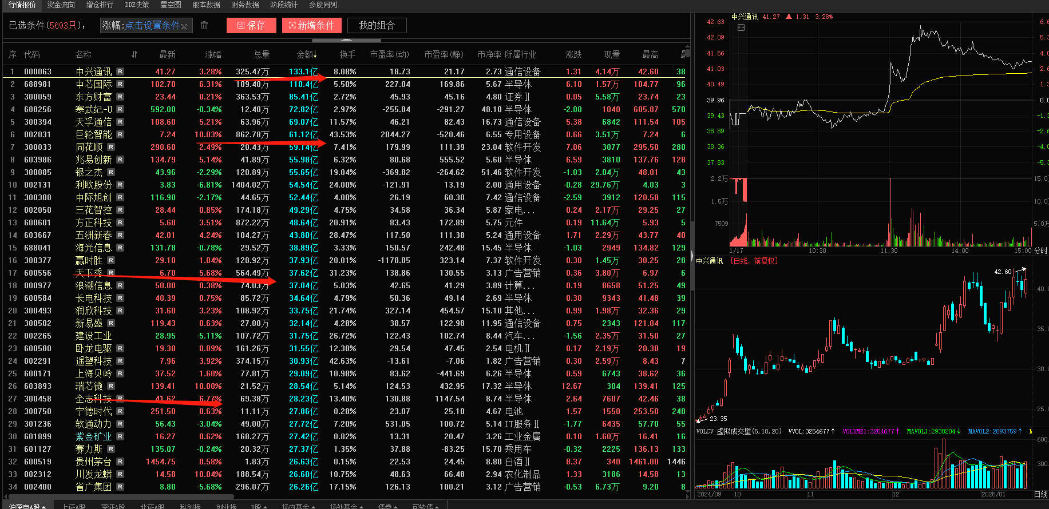The width and height of the screenshot is (1049, 509).
Task: Click the R badge beside 东方财富
Action: click(120, 97)
